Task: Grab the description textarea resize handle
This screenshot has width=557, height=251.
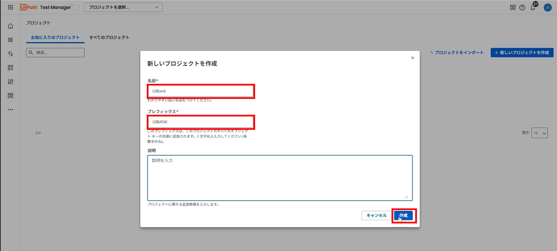Action: click(x=406, y=197)
